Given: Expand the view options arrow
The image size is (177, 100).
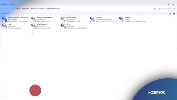Looking at the screenshot, I should [x=166, y=14].
